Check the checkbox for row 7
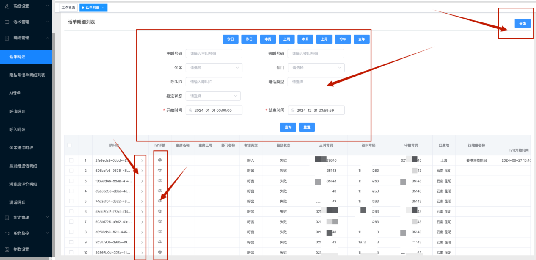Screen dimensions: 536x260 tap(71, 221)
